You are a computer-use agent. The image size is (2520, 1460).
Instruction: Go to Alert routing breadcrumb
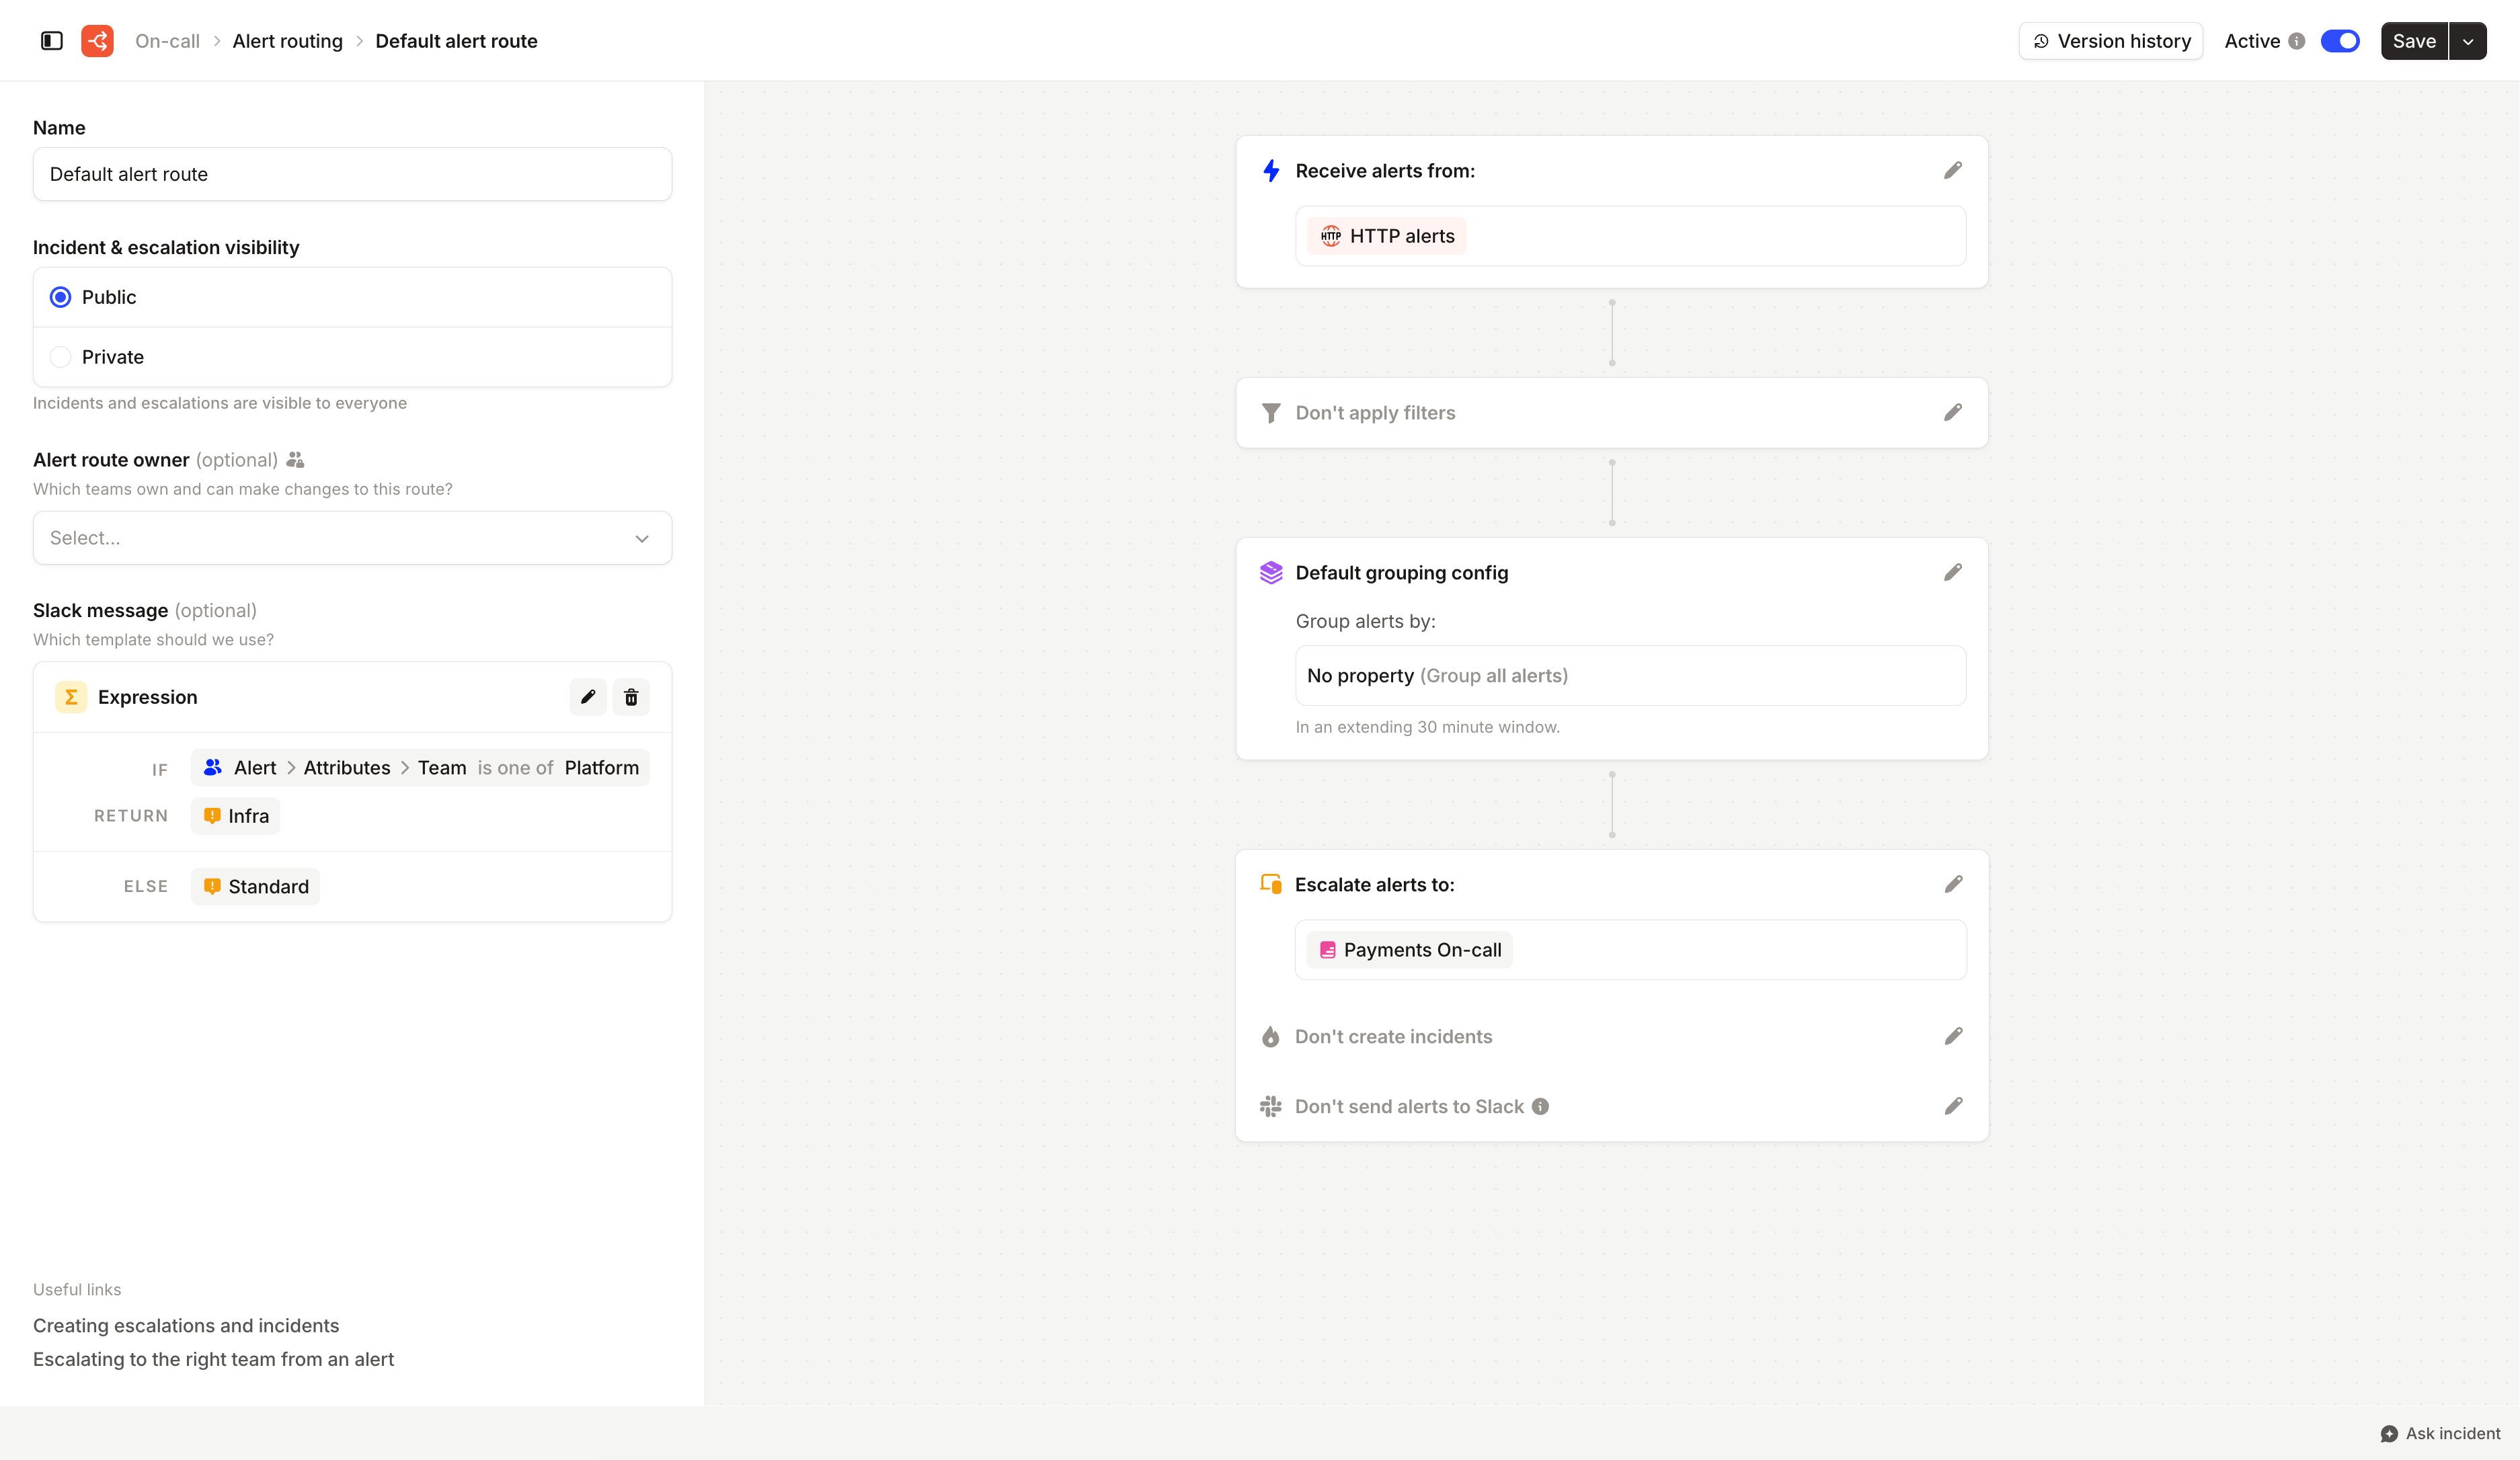pos(288,41)
